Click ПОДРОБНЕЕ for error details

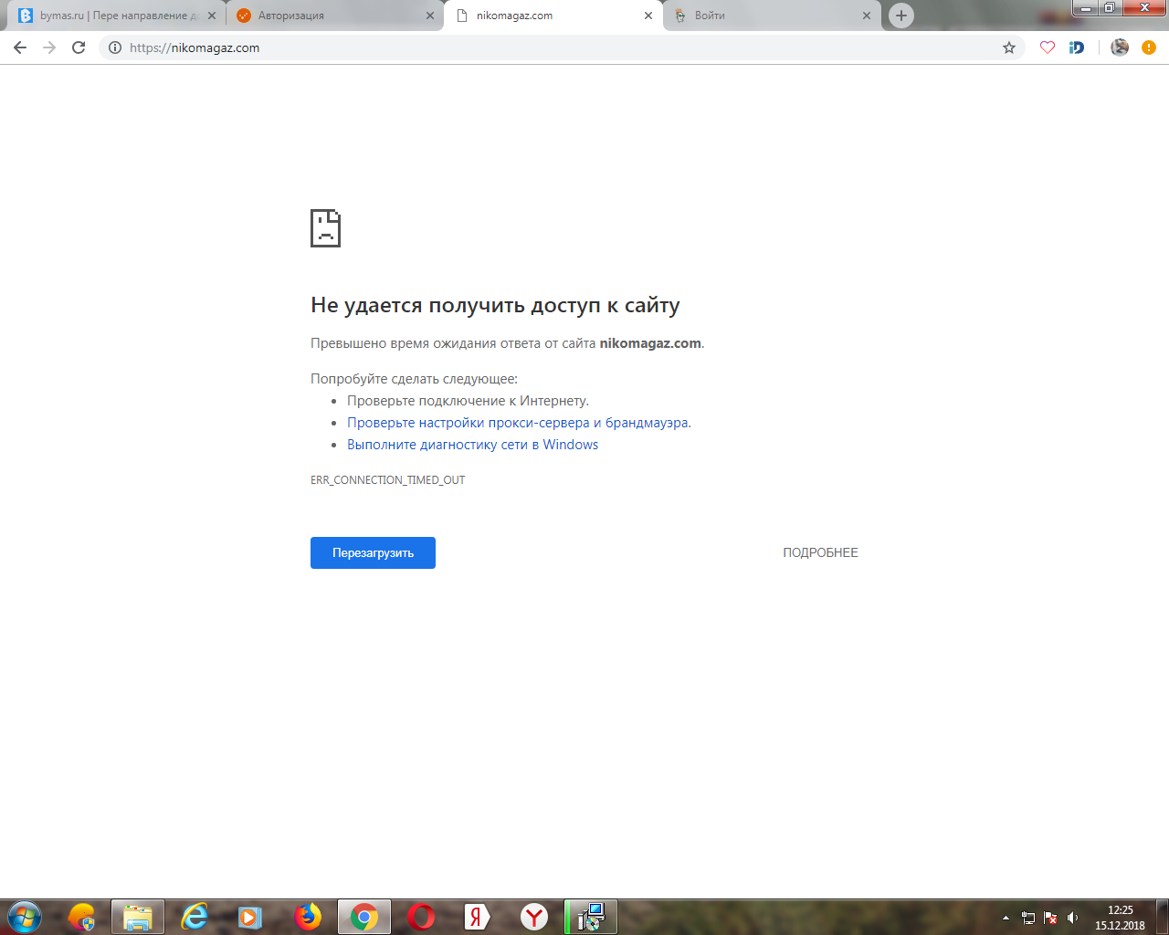pyautogui.click(x=820, y=552)
